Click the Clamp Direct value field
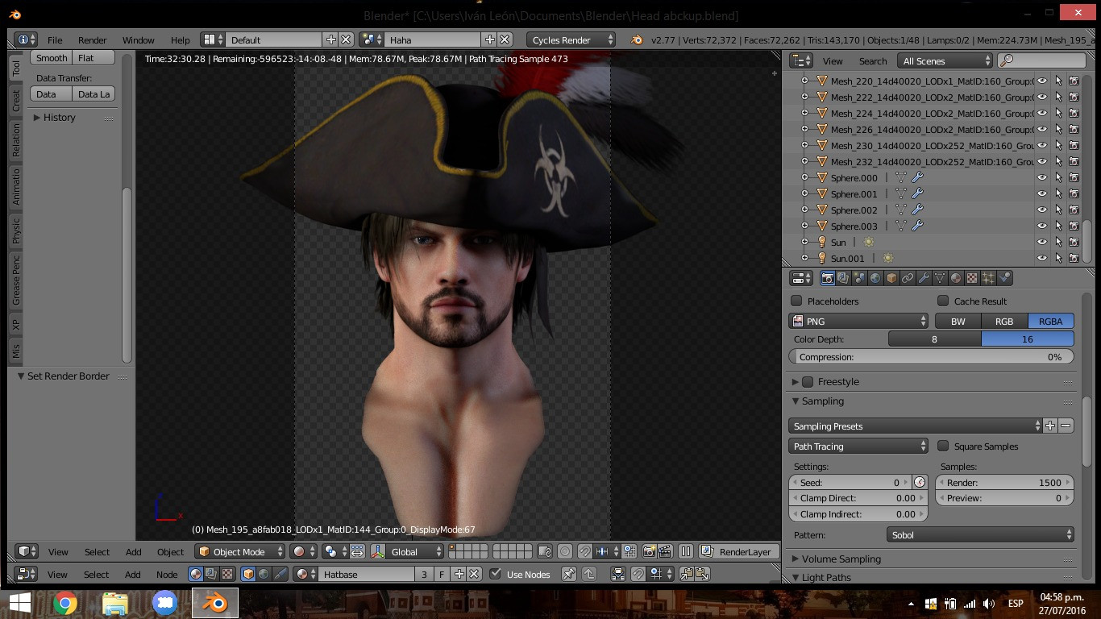 coord(858,498)
